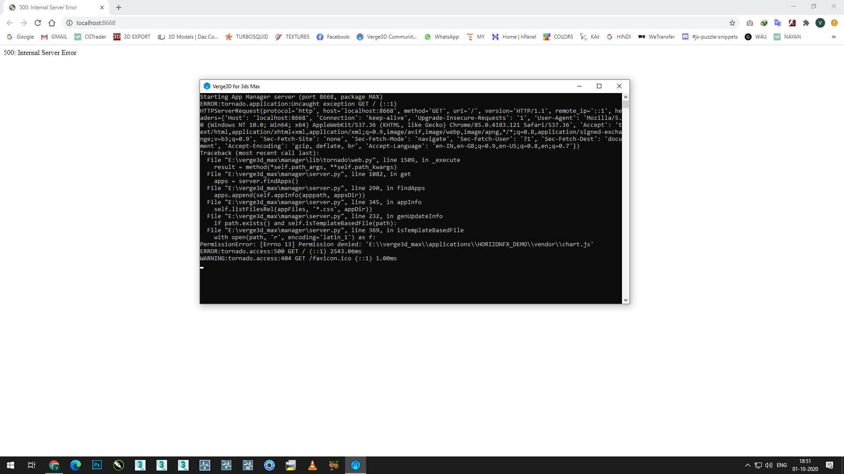Viewport: 844px width, 474px height.
Task: Click the camera screenshot extension icon
Action: (x=750, y=23)
